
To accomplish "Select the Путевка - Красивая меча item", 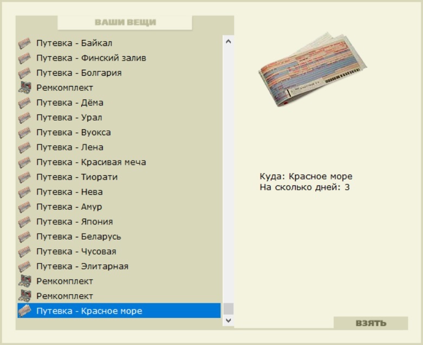I will coord(119,162).
